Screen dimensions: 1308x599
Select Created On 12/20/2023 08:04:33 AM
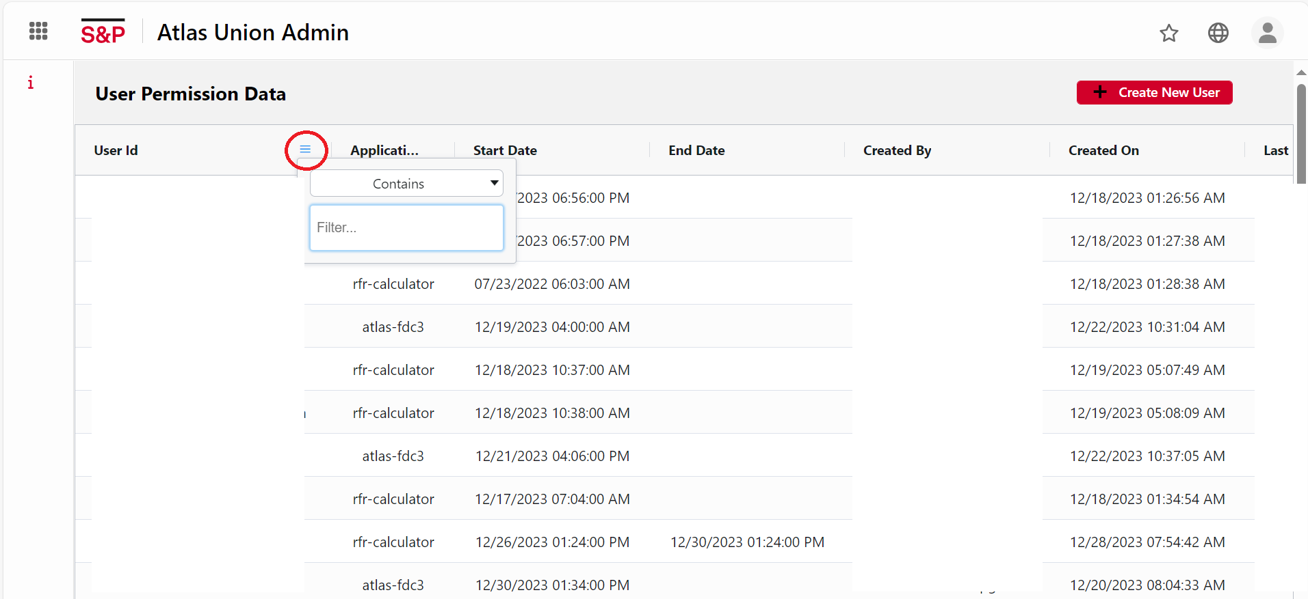coord(1148,585)
